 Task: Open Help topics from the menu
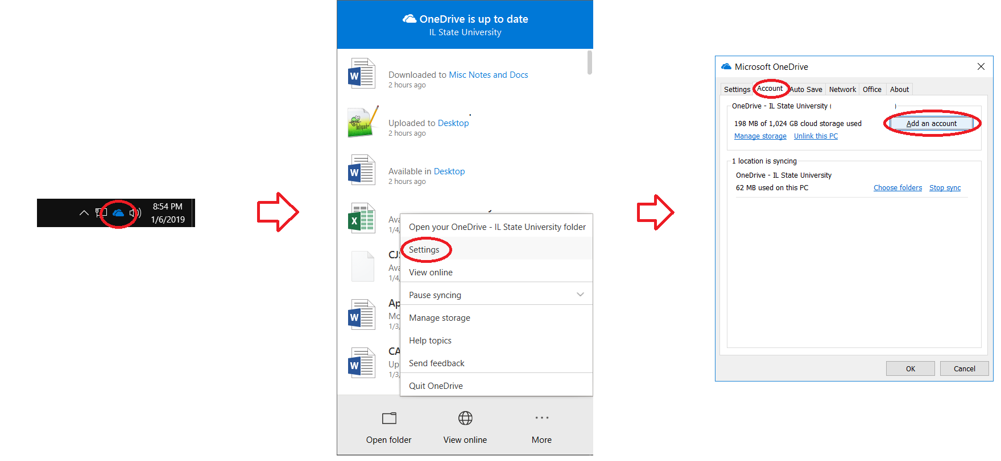pos(497,340)
